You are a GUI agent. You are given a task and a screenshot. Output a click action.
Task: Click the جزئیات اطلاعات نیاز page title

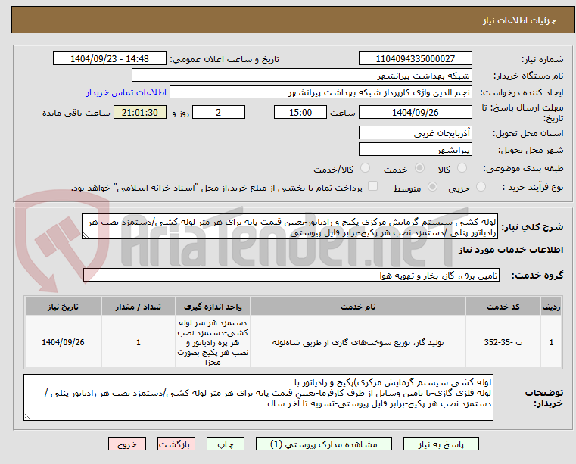[x=518, y=20]
